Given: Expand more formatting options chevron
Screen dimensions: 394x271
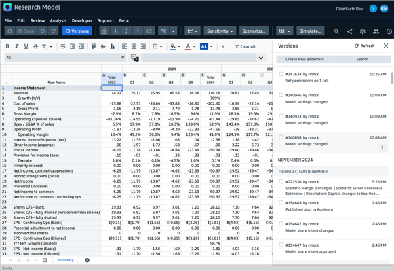Looking at the screenshot, I should (x=222, y=46).
